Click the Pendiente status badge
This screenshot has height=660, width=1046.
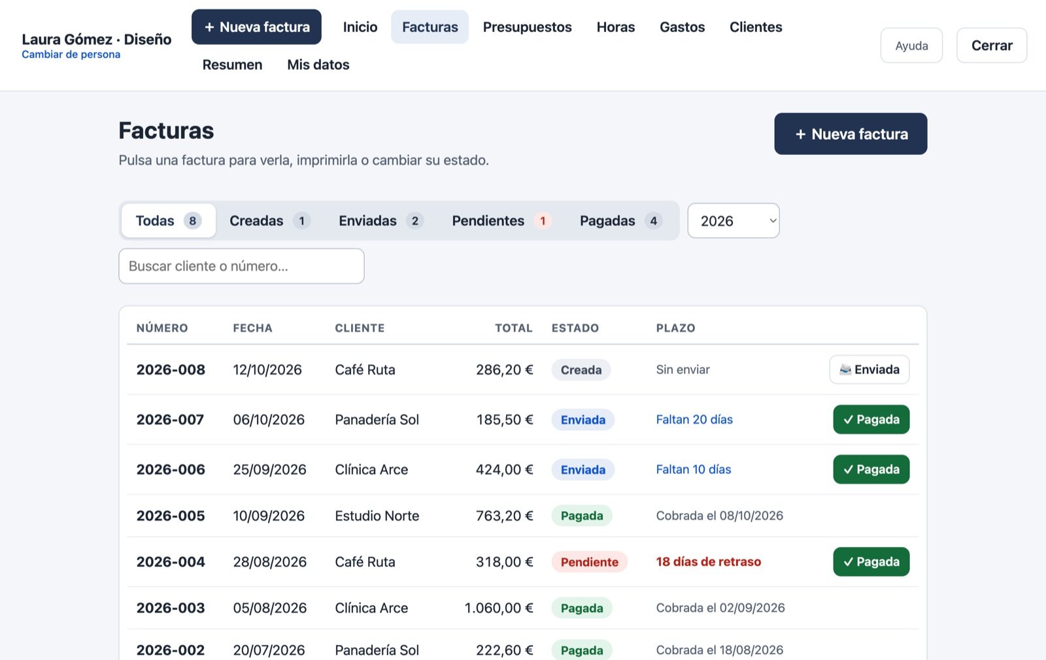(x=590, y=561)
